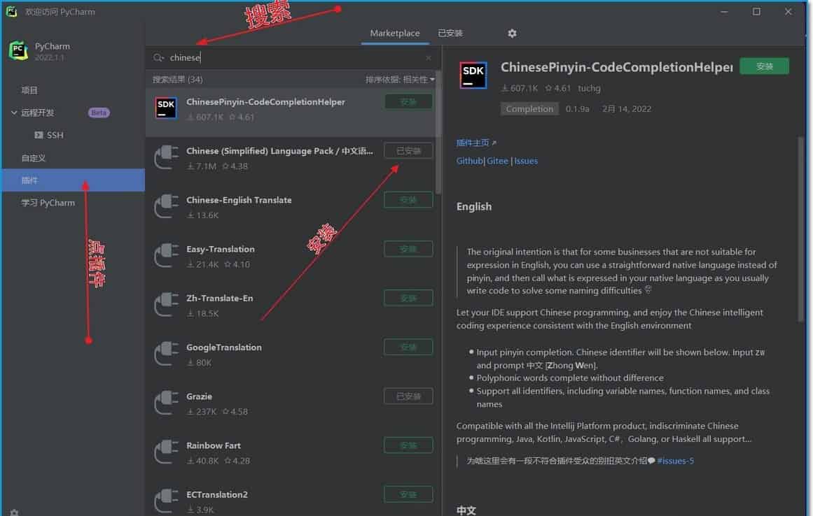Click the ChinesePinyin-CodeCompletionHelper SDK icon in results

166,108
